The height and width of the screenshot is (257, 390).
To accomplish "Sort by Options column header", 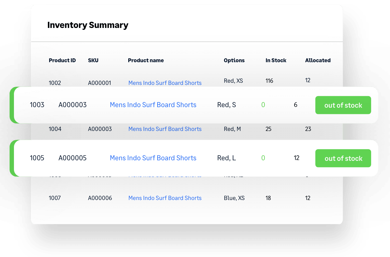I will (234, 61).
